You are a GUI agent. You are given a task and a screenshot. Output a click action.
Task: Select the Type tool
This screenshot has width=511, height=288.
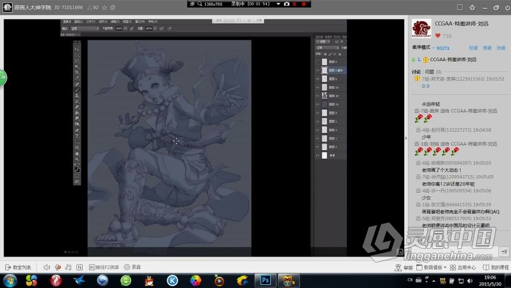(77, 136)
